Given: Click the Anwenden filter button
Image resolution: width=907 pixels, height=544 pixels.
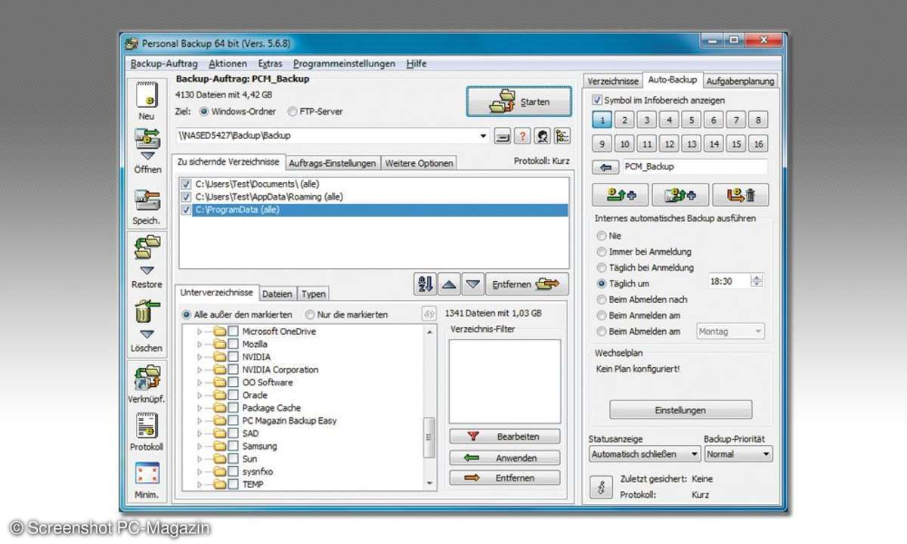Looking at the screenshot, I should [x=504, y=458].
